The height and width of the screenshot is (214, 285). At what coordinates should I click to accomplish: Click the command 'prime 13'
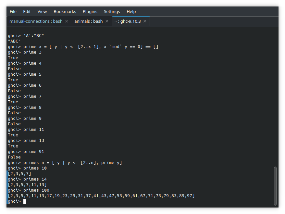pyautogui.click(x=34, y=141)
